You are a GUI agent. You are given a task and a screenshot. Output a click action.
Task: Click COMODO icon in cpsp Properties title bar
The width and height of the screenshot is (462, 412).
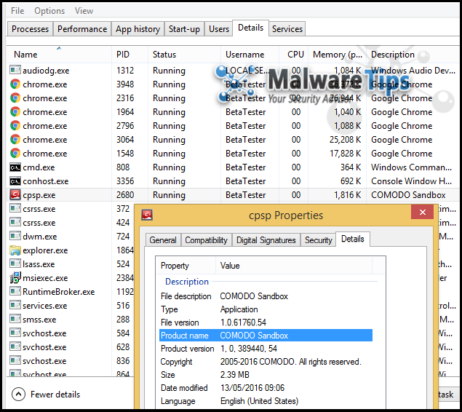coord(147,215)
